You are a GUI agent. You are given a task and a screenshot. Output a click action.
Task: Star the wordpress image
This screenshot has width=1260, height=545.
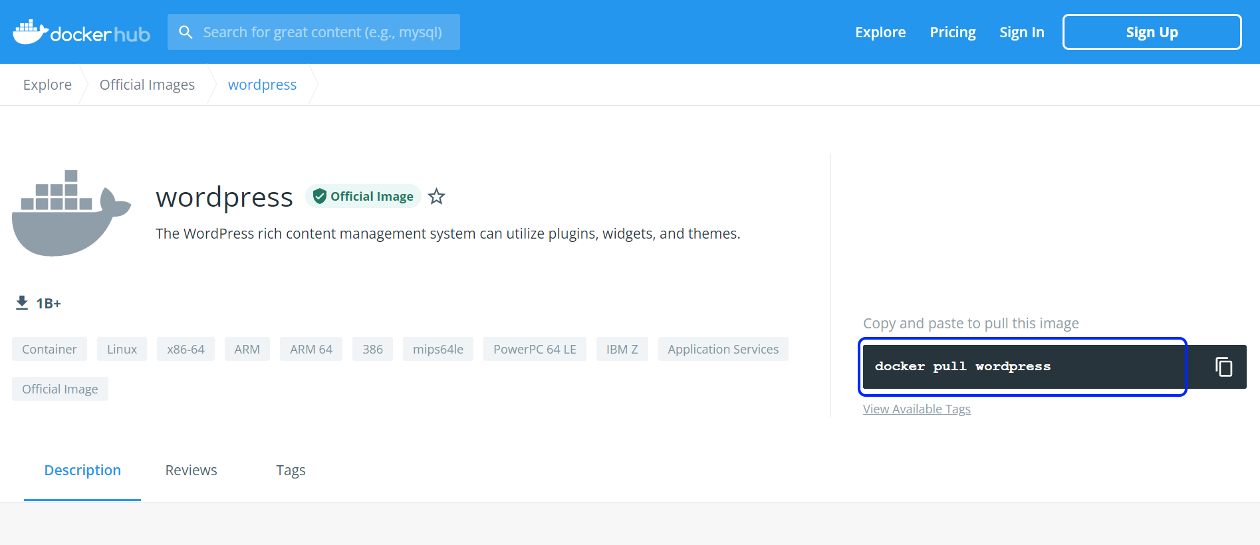pos(436,196)
